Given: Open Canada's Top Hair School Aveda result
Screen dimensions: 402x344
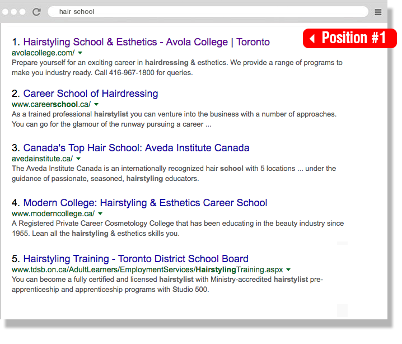Looking at the screenshot, I should click(x=136, y=148).
